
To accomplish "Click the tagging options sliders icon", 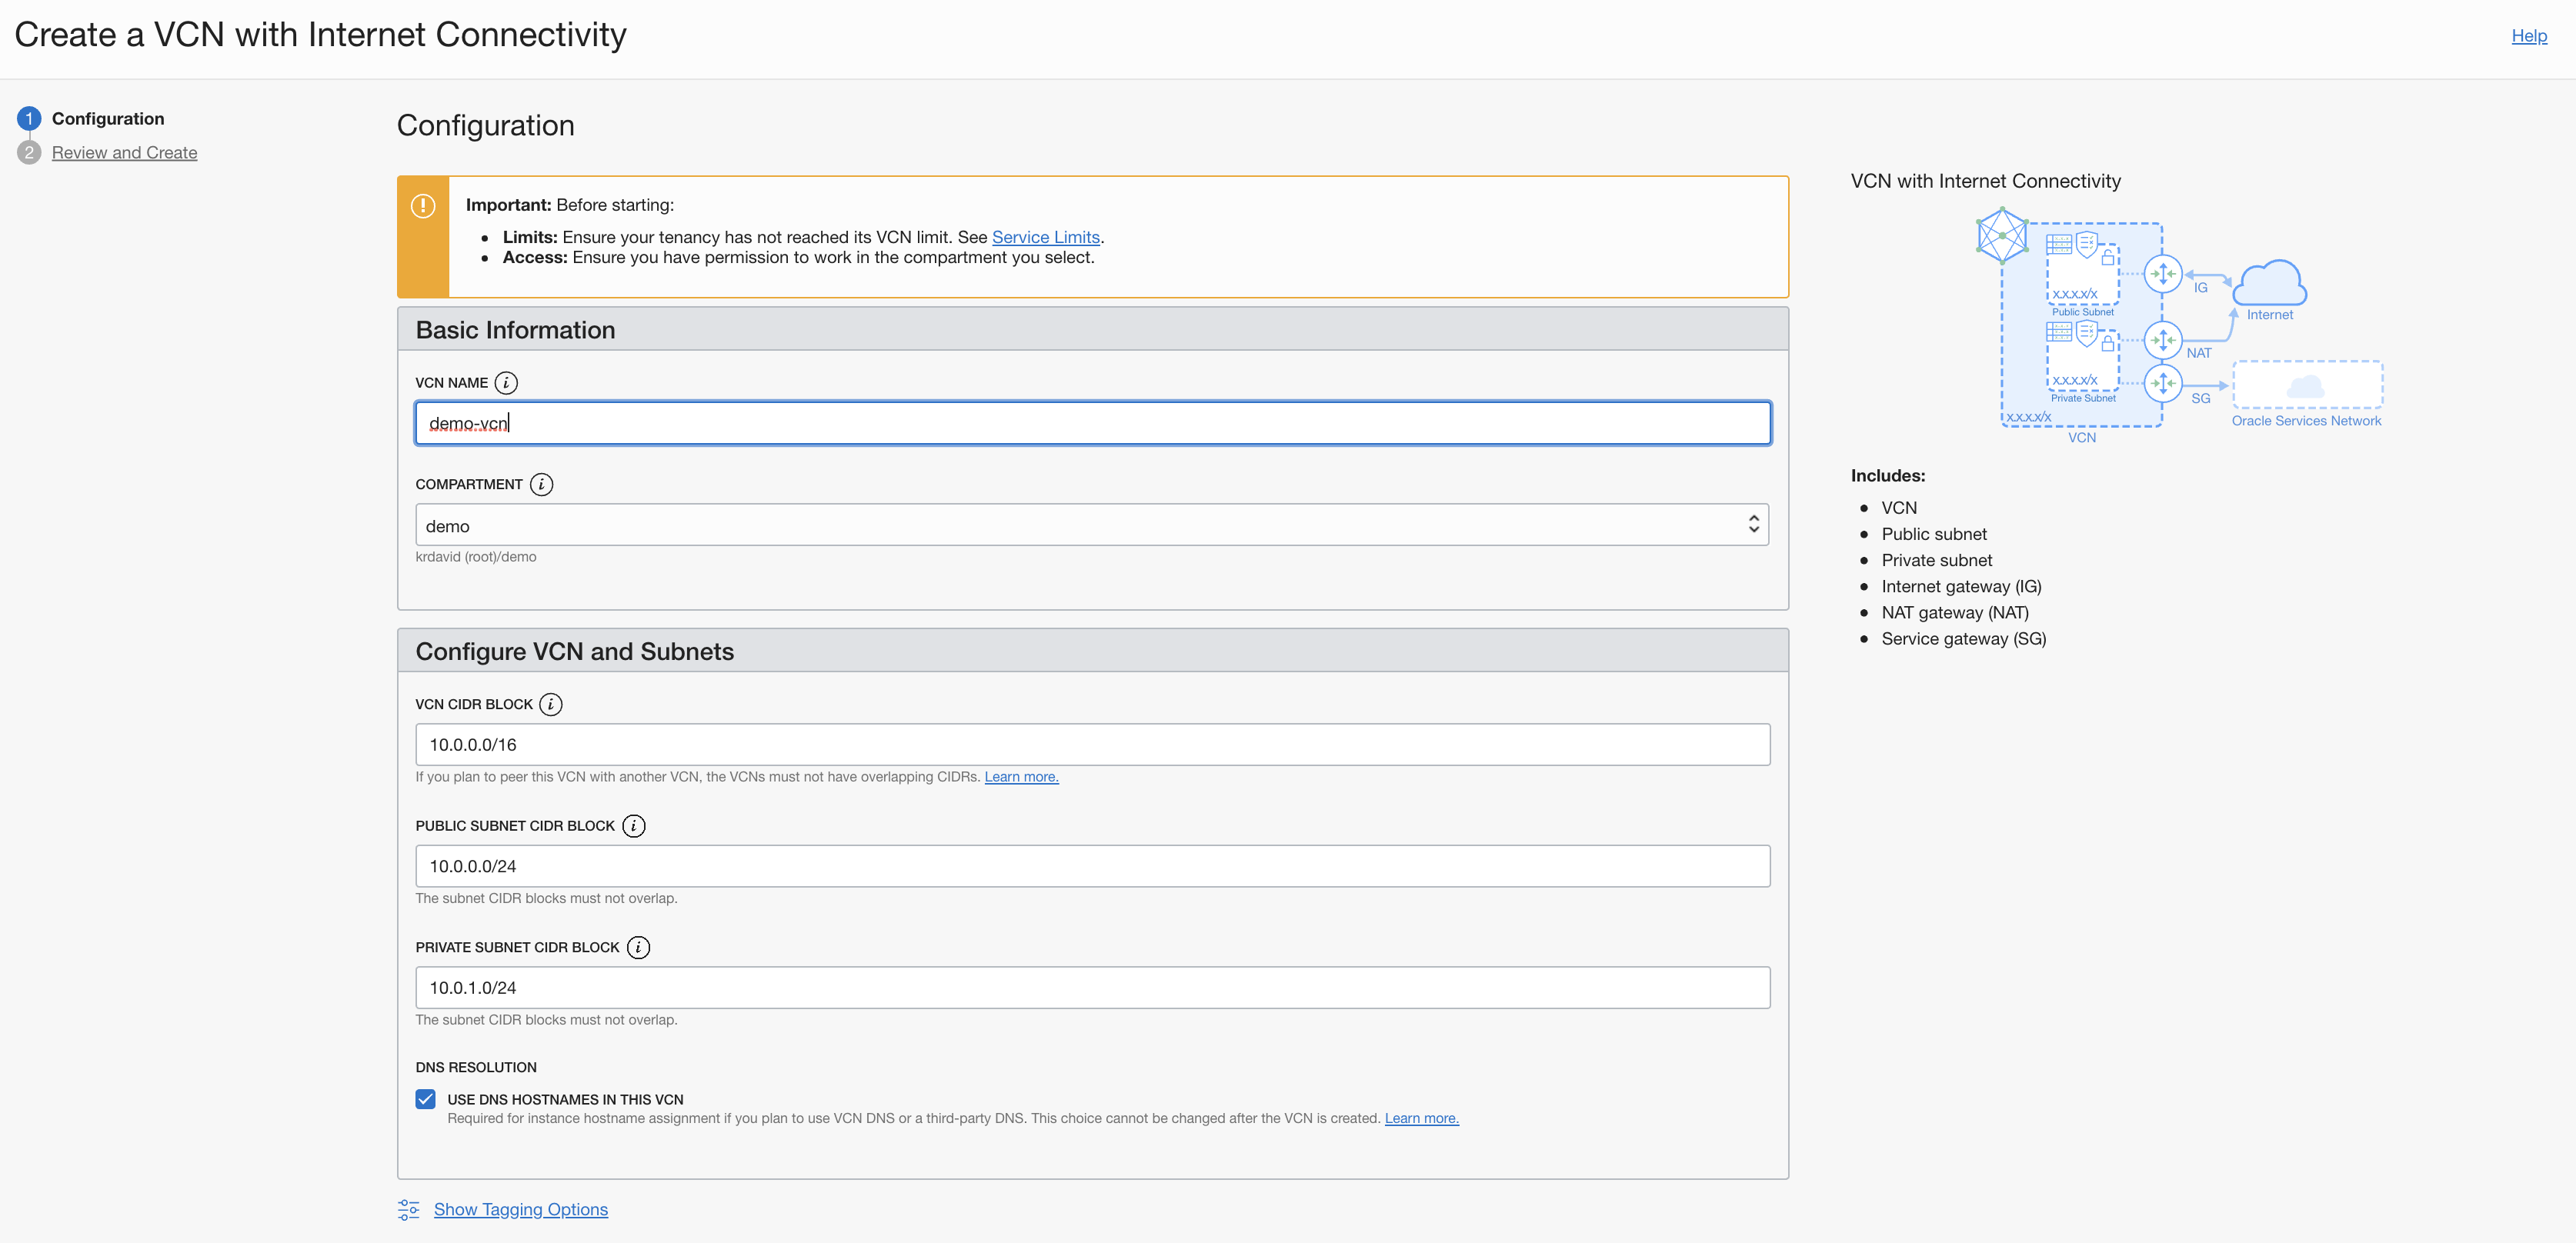I will point(408,1210).
